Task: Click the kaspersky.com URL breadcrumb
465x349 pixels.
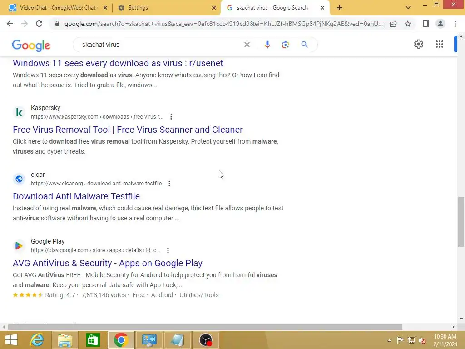Action: click(97, 117)
